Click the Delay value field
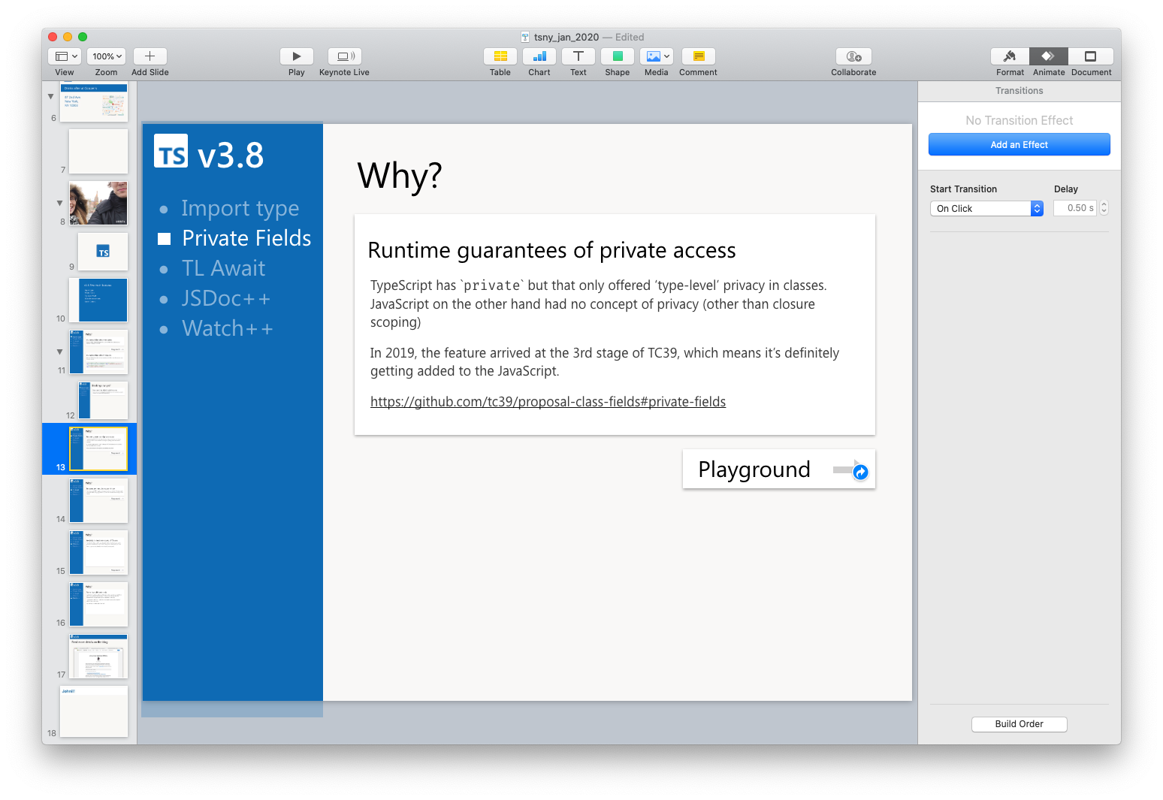This screenshot has height=800, width=1163. pos(1075,208)
